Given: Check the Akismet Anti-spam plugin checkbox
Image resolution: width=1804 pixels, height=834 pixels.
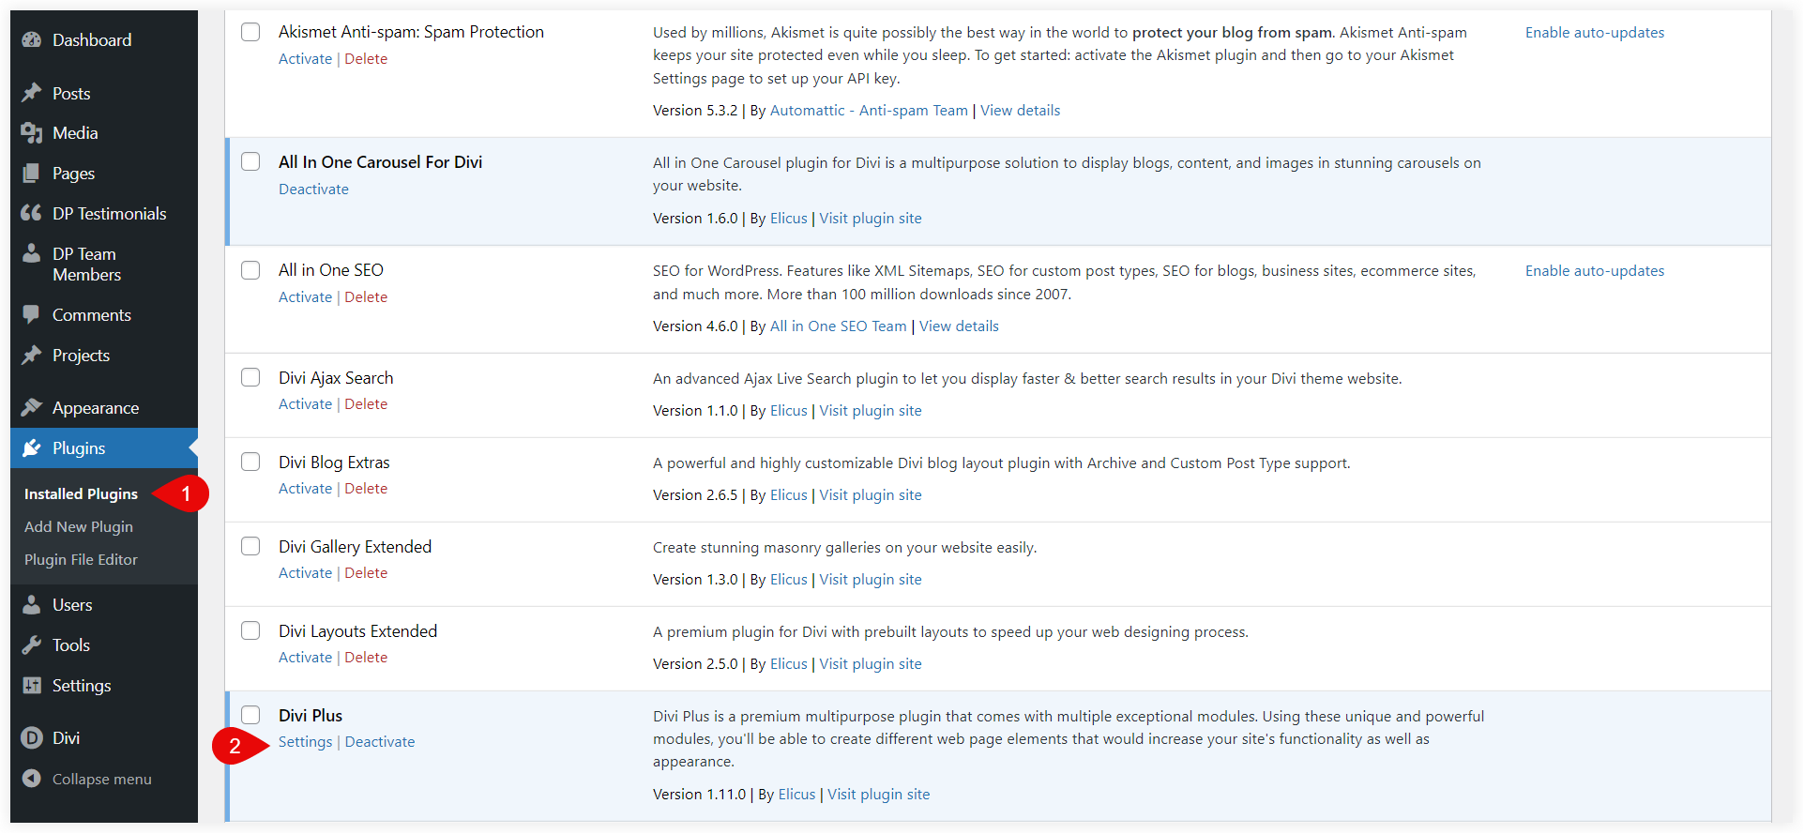Looking at the screenshot, I should coord(250,32).
